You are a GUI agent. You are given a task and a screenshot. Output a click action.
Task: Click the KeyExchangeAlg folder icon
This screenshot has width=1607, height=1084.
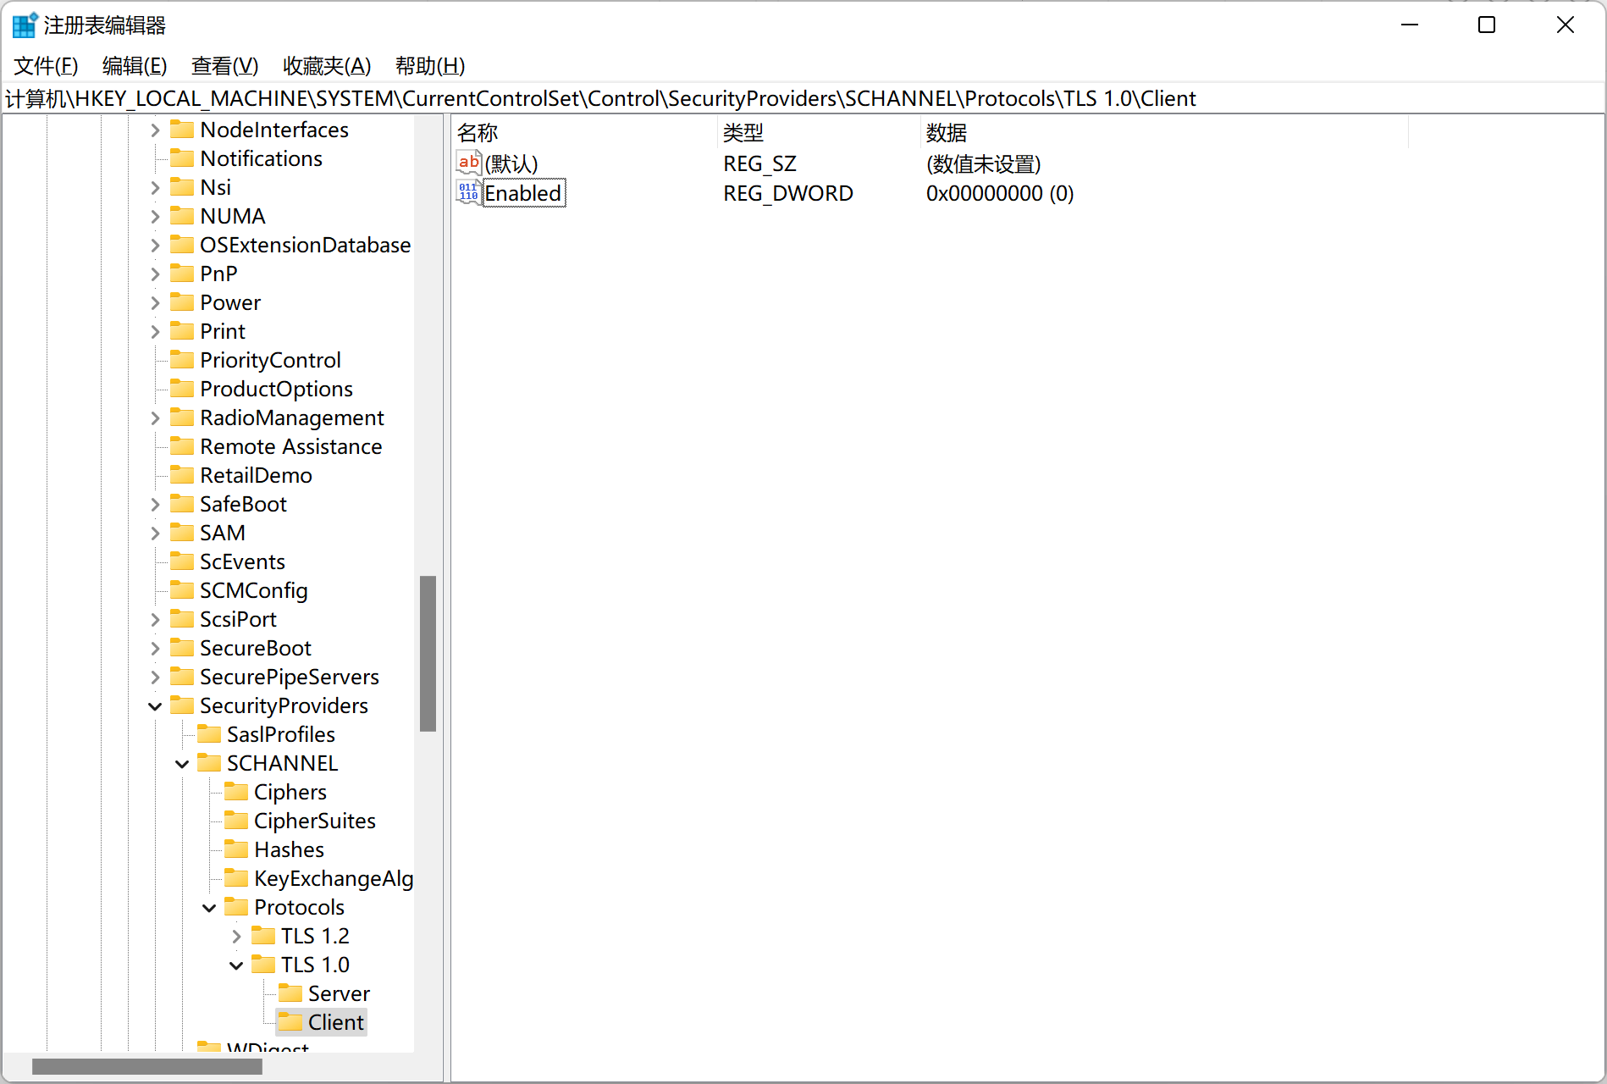[238, 878]
